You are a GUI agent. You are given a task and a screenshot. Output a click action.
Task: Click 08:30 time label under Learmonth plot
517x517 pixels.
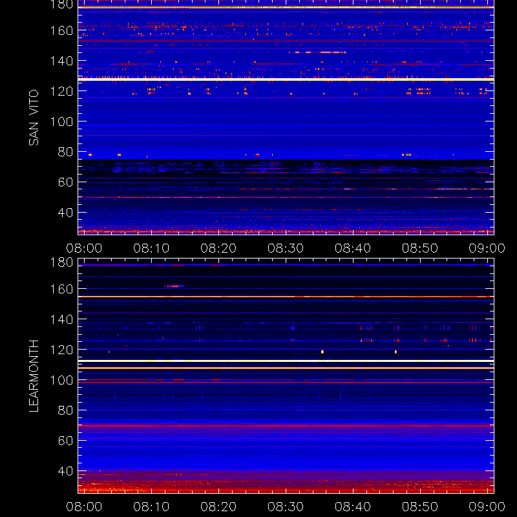[286, 507]
